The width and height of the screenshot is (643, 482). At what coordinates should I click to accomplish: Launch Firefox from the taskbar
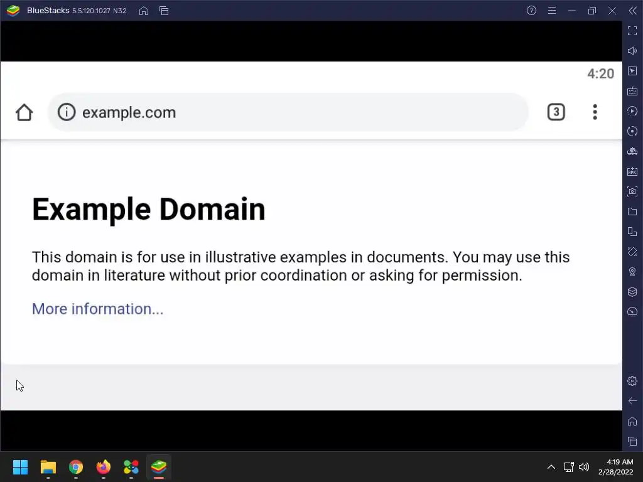[x=104, y=467]
